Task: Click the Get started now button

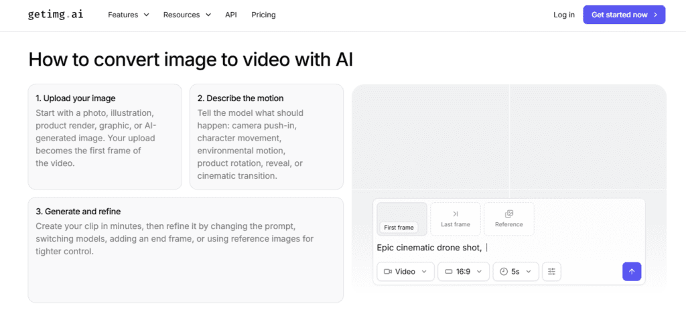Action: (624, 15)
